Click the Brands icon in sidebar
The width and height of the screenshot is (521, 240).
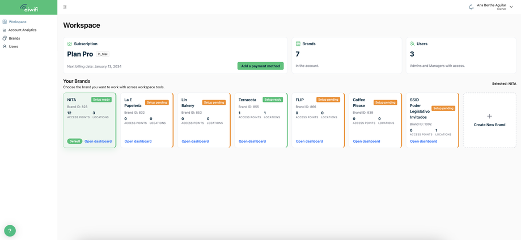click(5, 38)
